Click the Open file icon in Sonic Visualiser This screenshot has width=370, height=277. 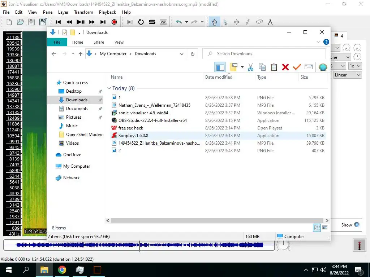(20, 22)
